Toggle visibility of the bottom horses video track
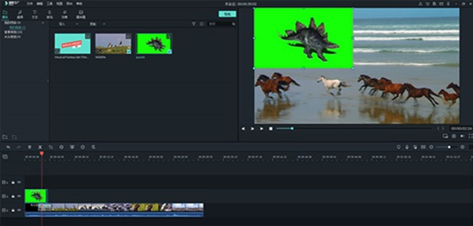The height and width of the screenshot is (226, 473). click(x=19, y=210)
